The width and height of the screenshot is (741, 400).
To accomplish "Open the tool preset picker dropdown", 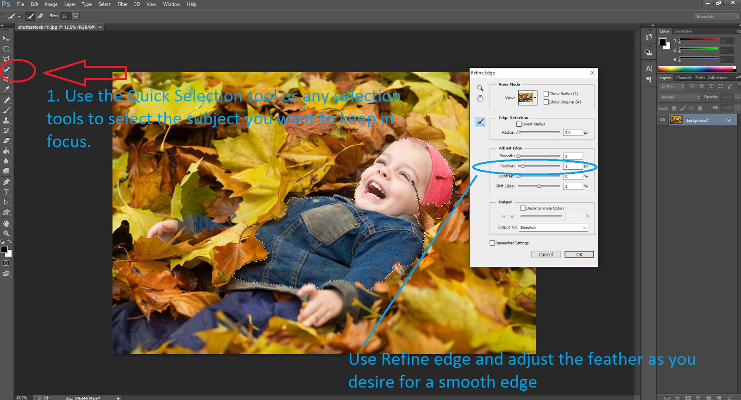I will (x=19, y=17).
